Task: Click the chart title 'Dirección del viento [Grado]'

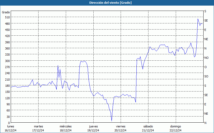Action: [x=110, y=3]
